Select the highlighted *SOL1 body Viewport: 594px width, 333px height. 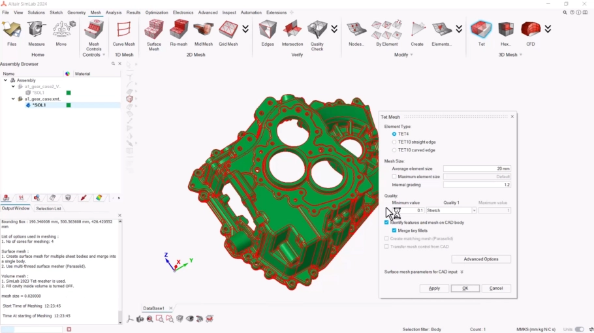[x=39, y=105]
